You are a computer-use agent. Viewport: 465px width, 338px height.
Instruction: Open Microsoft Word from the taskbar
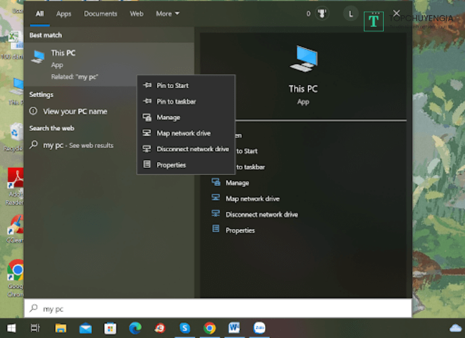point(234,328)
